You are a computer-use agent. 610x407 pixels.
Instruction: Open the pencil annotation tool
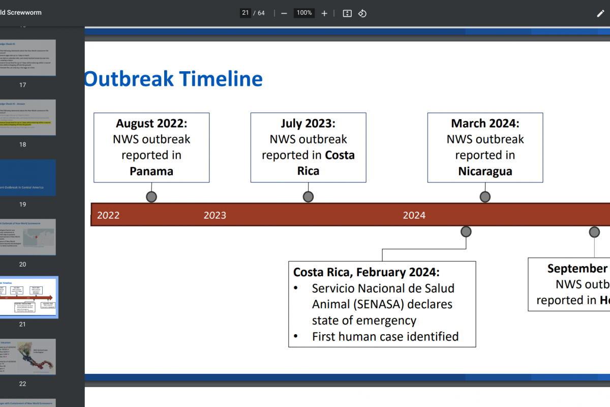[600, 13]
